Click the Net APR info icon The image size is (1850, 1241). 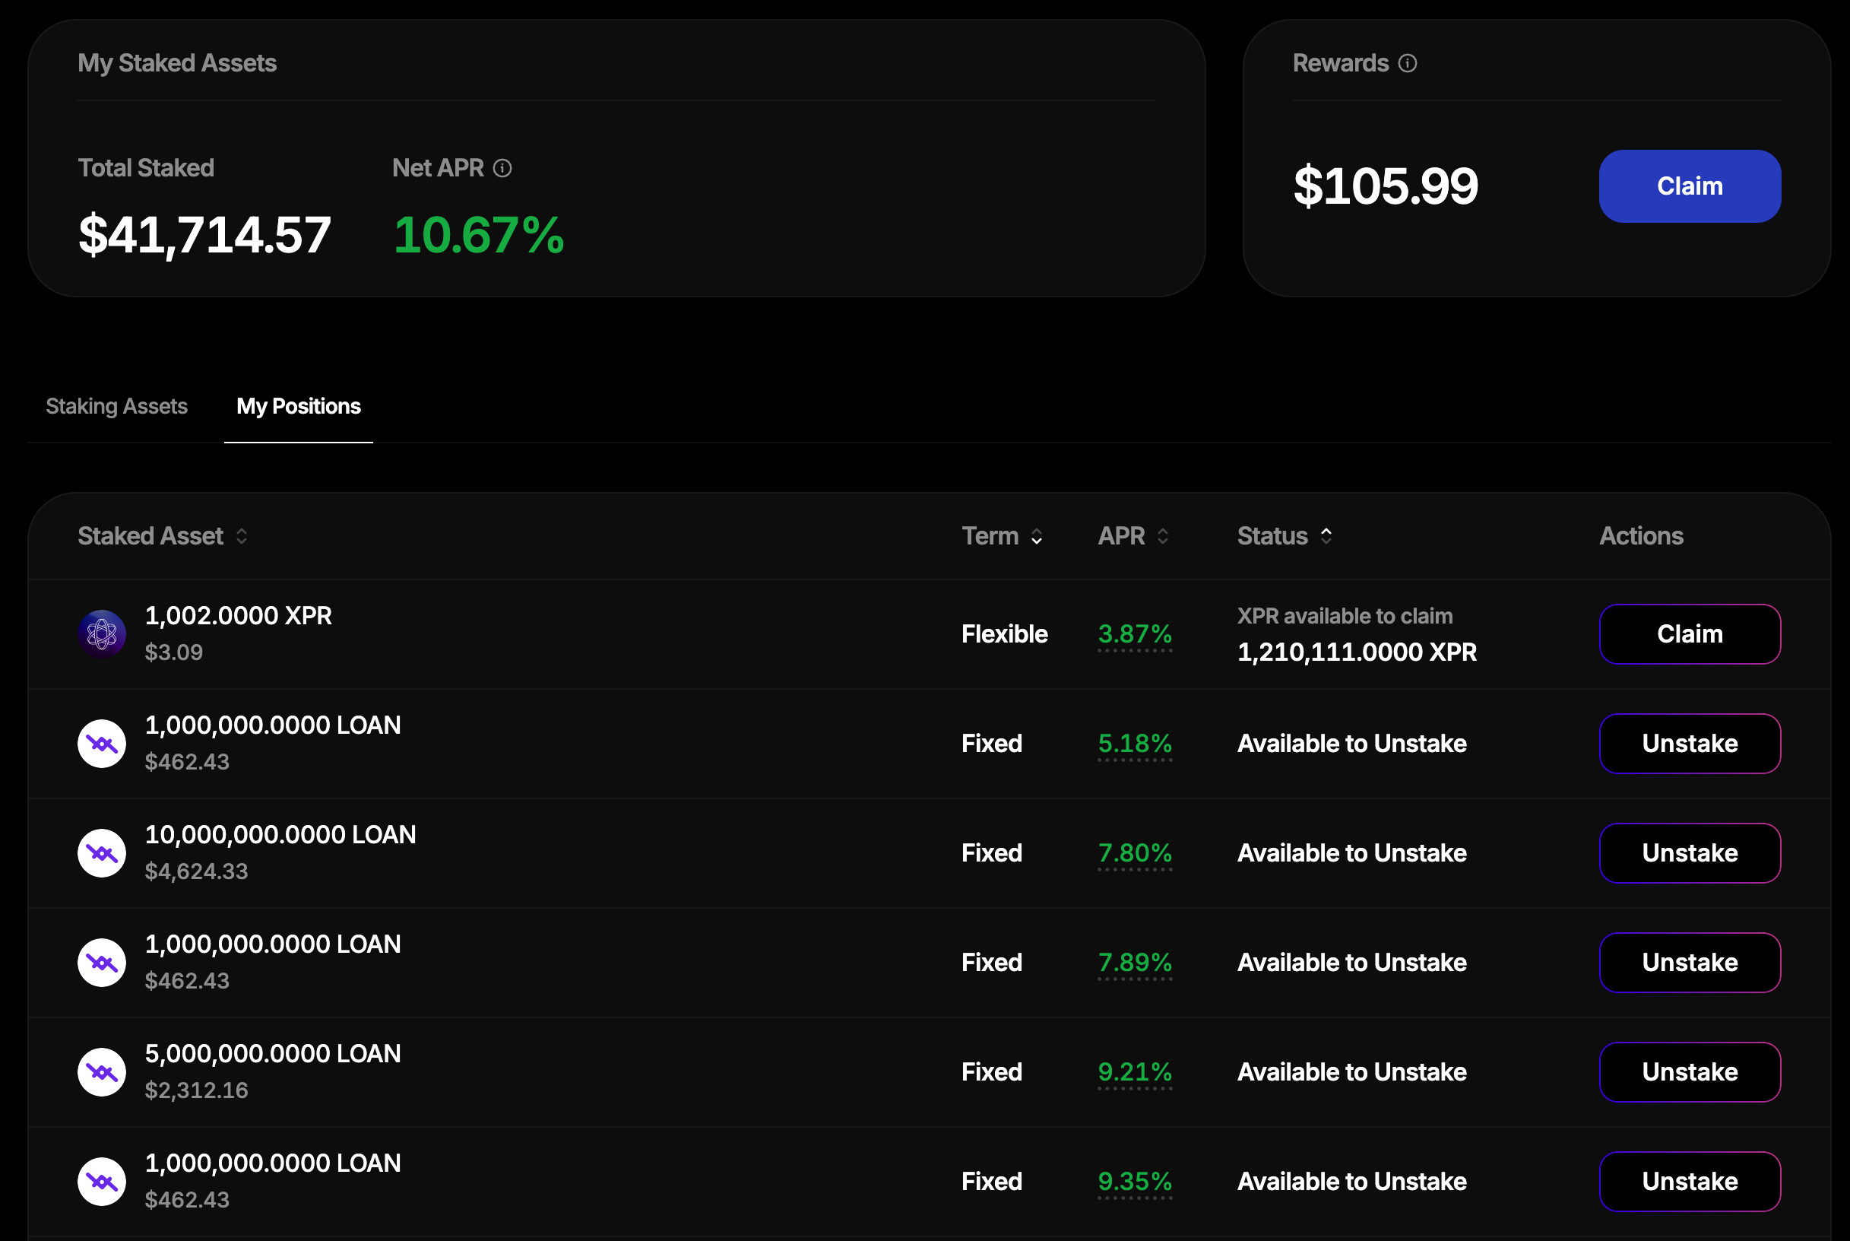502,169
